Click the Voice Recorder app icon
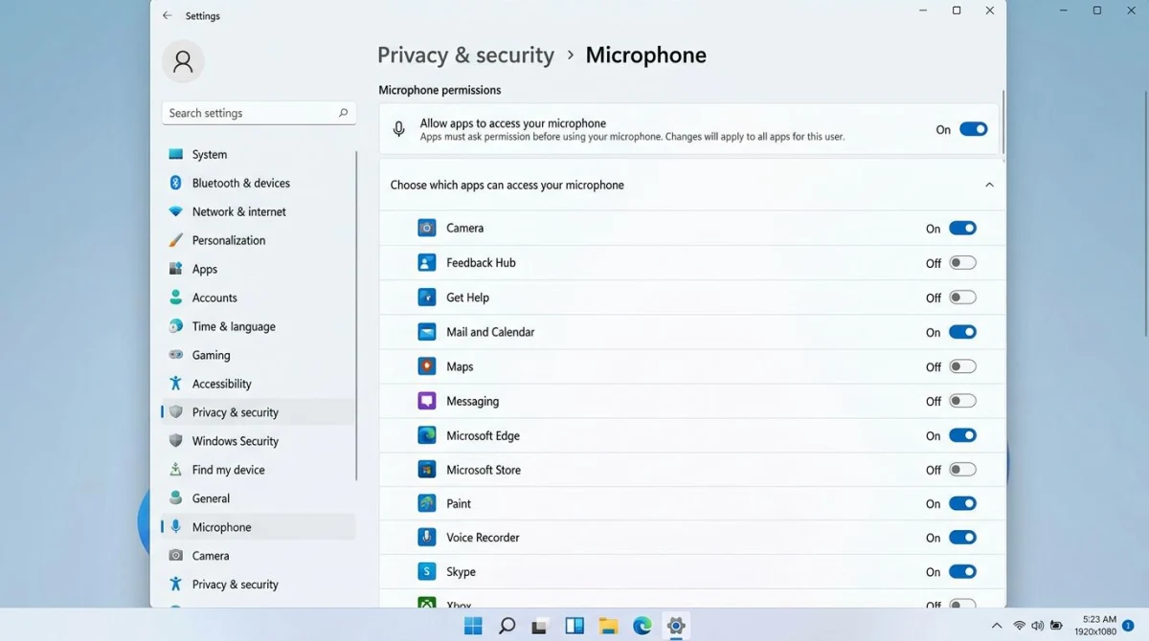 point(427,538)
